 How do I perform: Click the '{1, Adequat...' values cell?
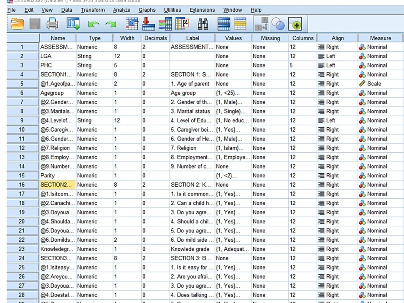(234, 249)
